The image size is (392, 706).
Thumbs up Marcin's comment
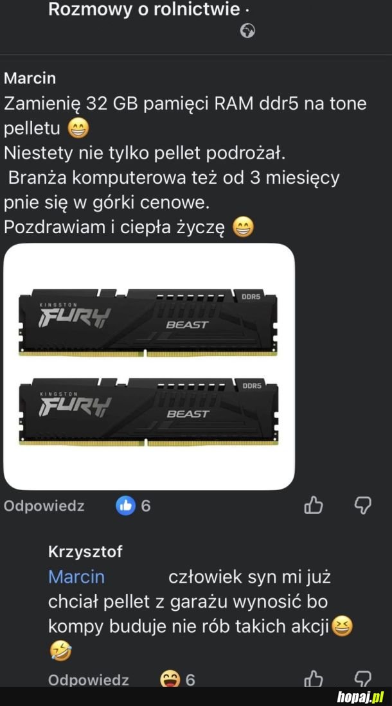pos(314,506)
